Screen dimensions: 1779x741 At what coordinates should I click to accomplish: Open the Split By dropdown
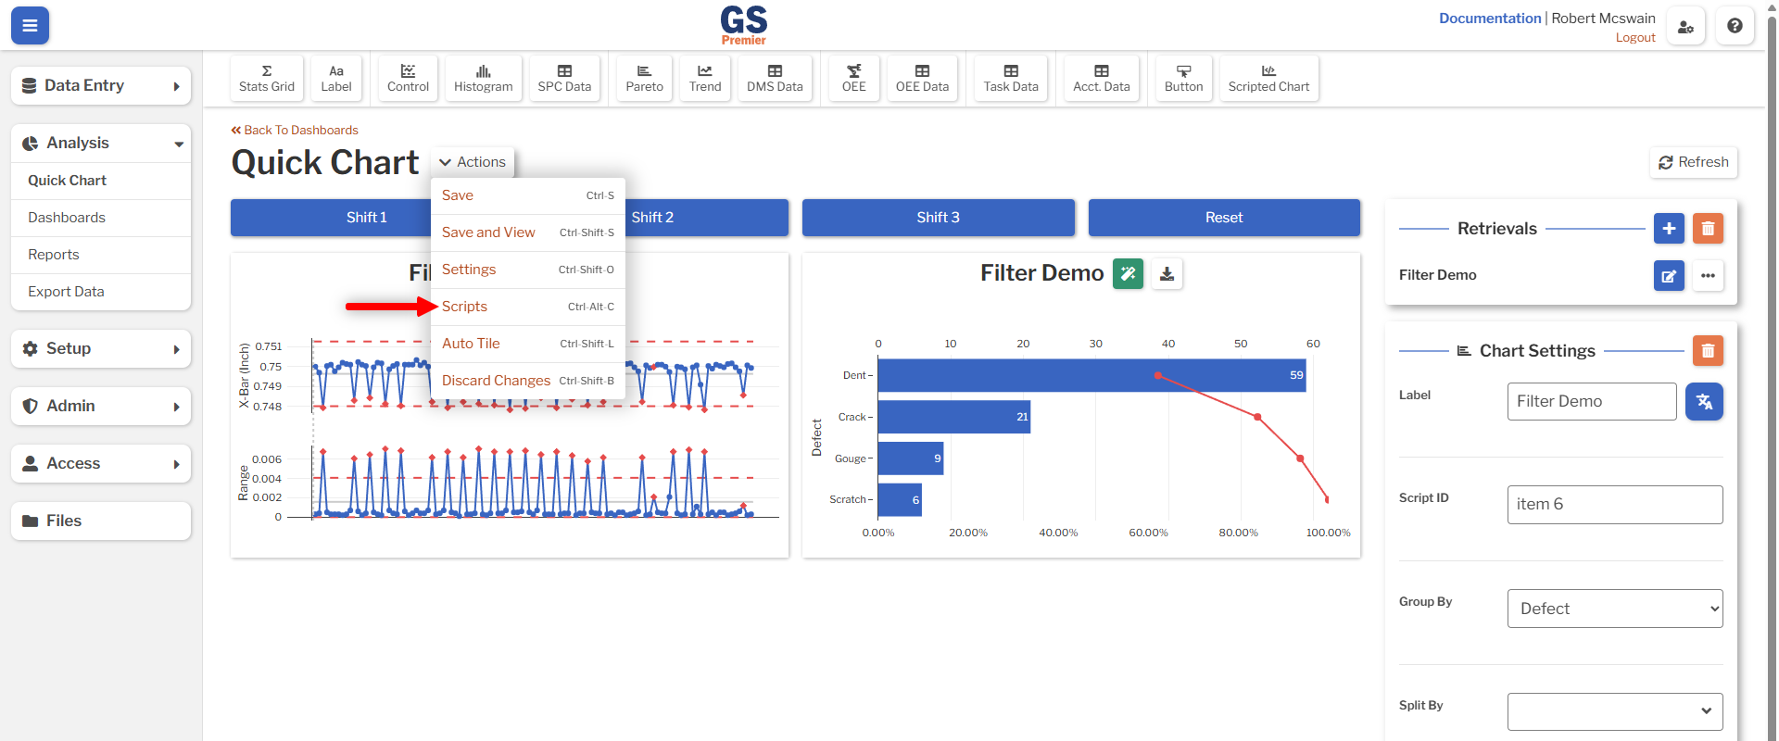1615,711
